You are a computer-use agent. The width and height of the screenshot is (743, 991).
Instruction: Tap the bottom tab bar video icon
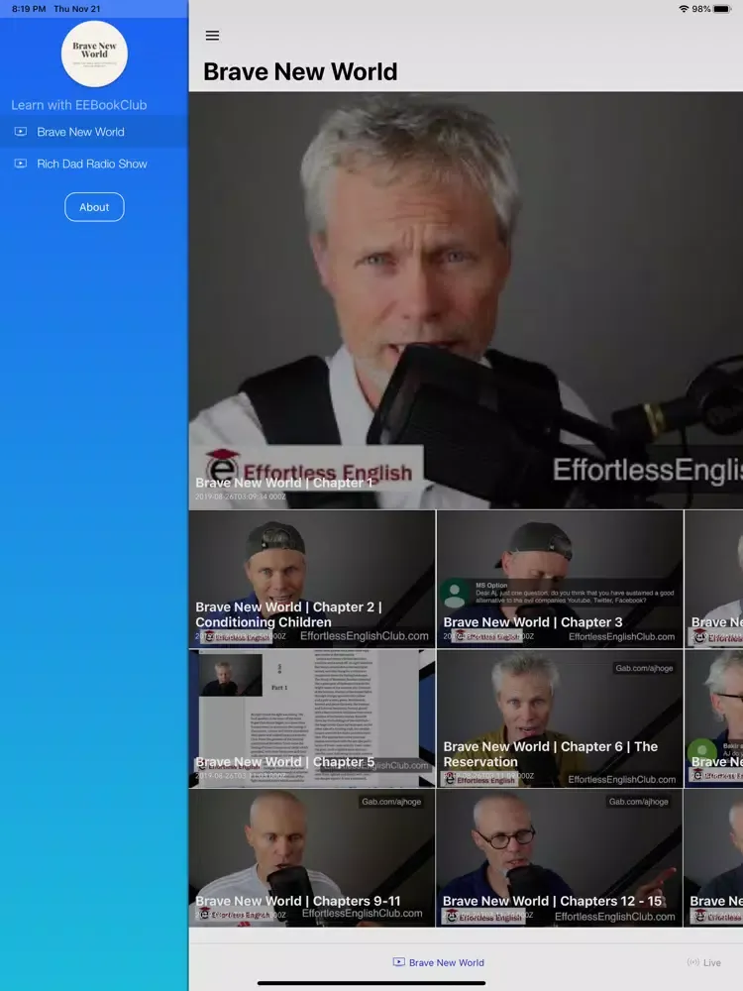tap(398, 962)
